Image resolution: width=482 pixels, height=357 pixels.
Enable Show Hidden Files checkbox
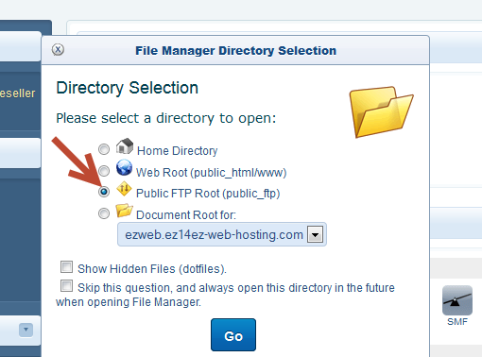(66, 266)
